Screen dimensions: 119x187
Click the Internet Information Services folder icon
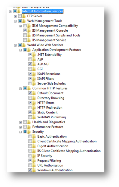(x=19, y=11)
